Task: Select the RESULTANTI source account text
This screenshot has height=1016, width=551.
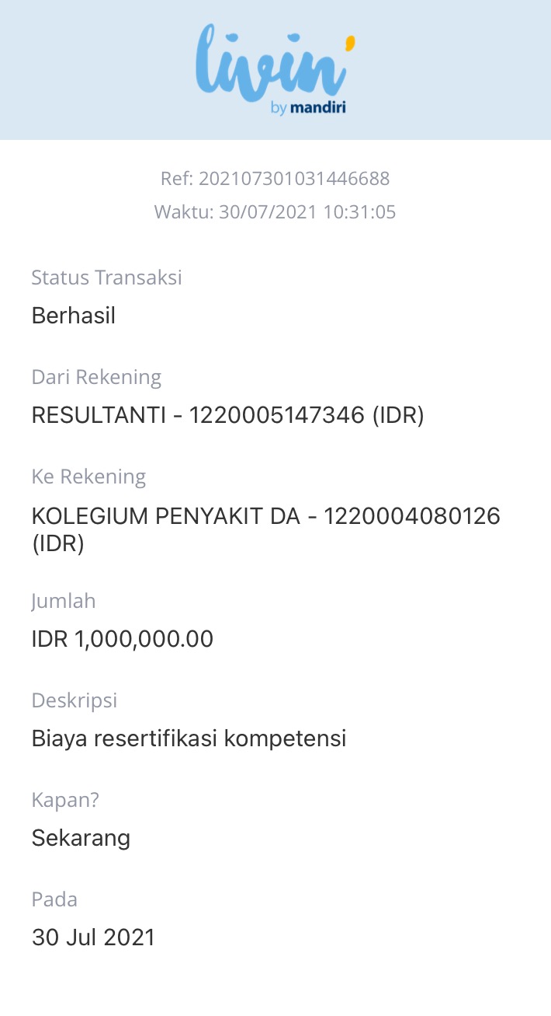Action: [227, 415]
